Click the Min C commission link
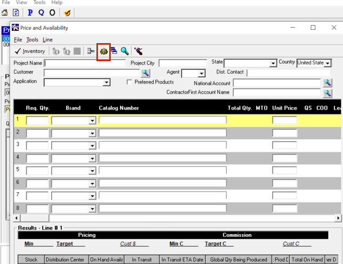 176,244
